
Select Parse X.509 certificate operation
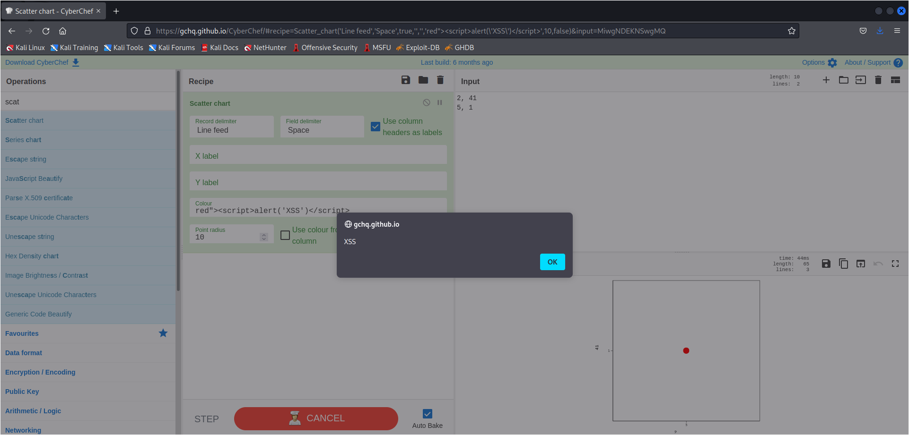click(x=88, y=198)
